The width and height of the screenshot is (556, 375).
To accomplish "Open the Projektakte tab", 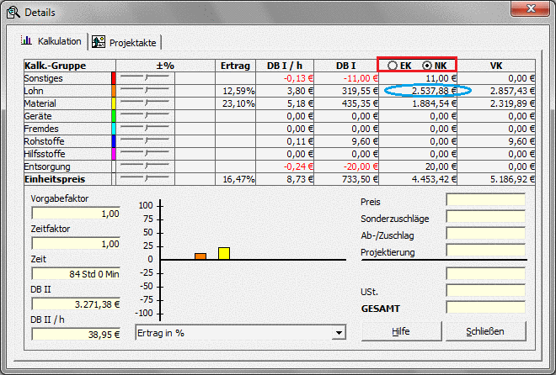I will click(x=125, y=42).
